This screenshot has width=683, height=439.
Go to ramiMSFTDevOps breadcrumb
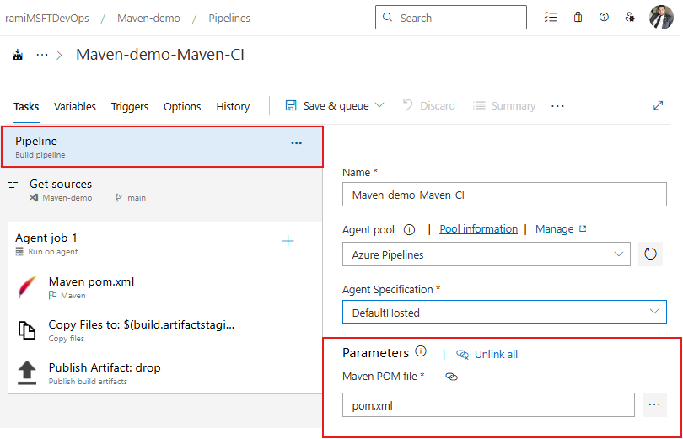click(47, 19)
